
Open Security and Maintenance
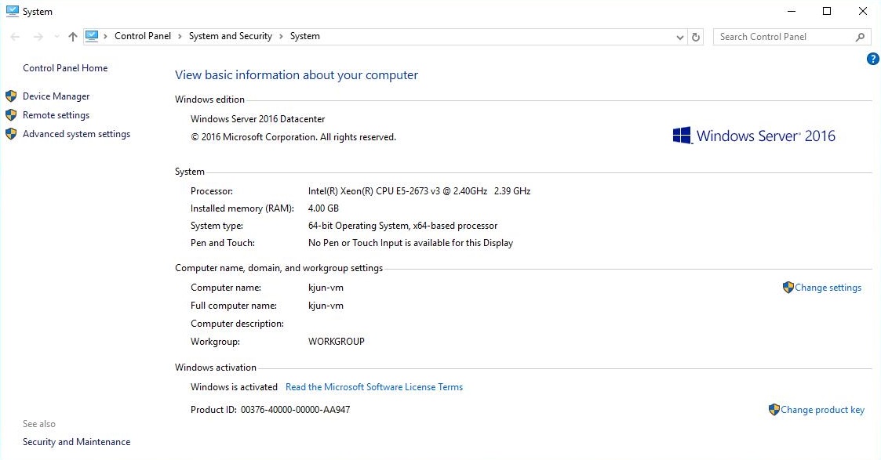[76, 442]
